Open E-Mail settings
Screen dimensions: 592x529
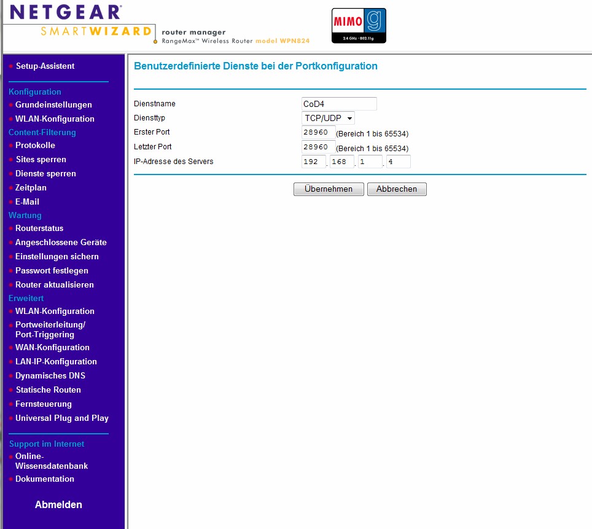27,202
